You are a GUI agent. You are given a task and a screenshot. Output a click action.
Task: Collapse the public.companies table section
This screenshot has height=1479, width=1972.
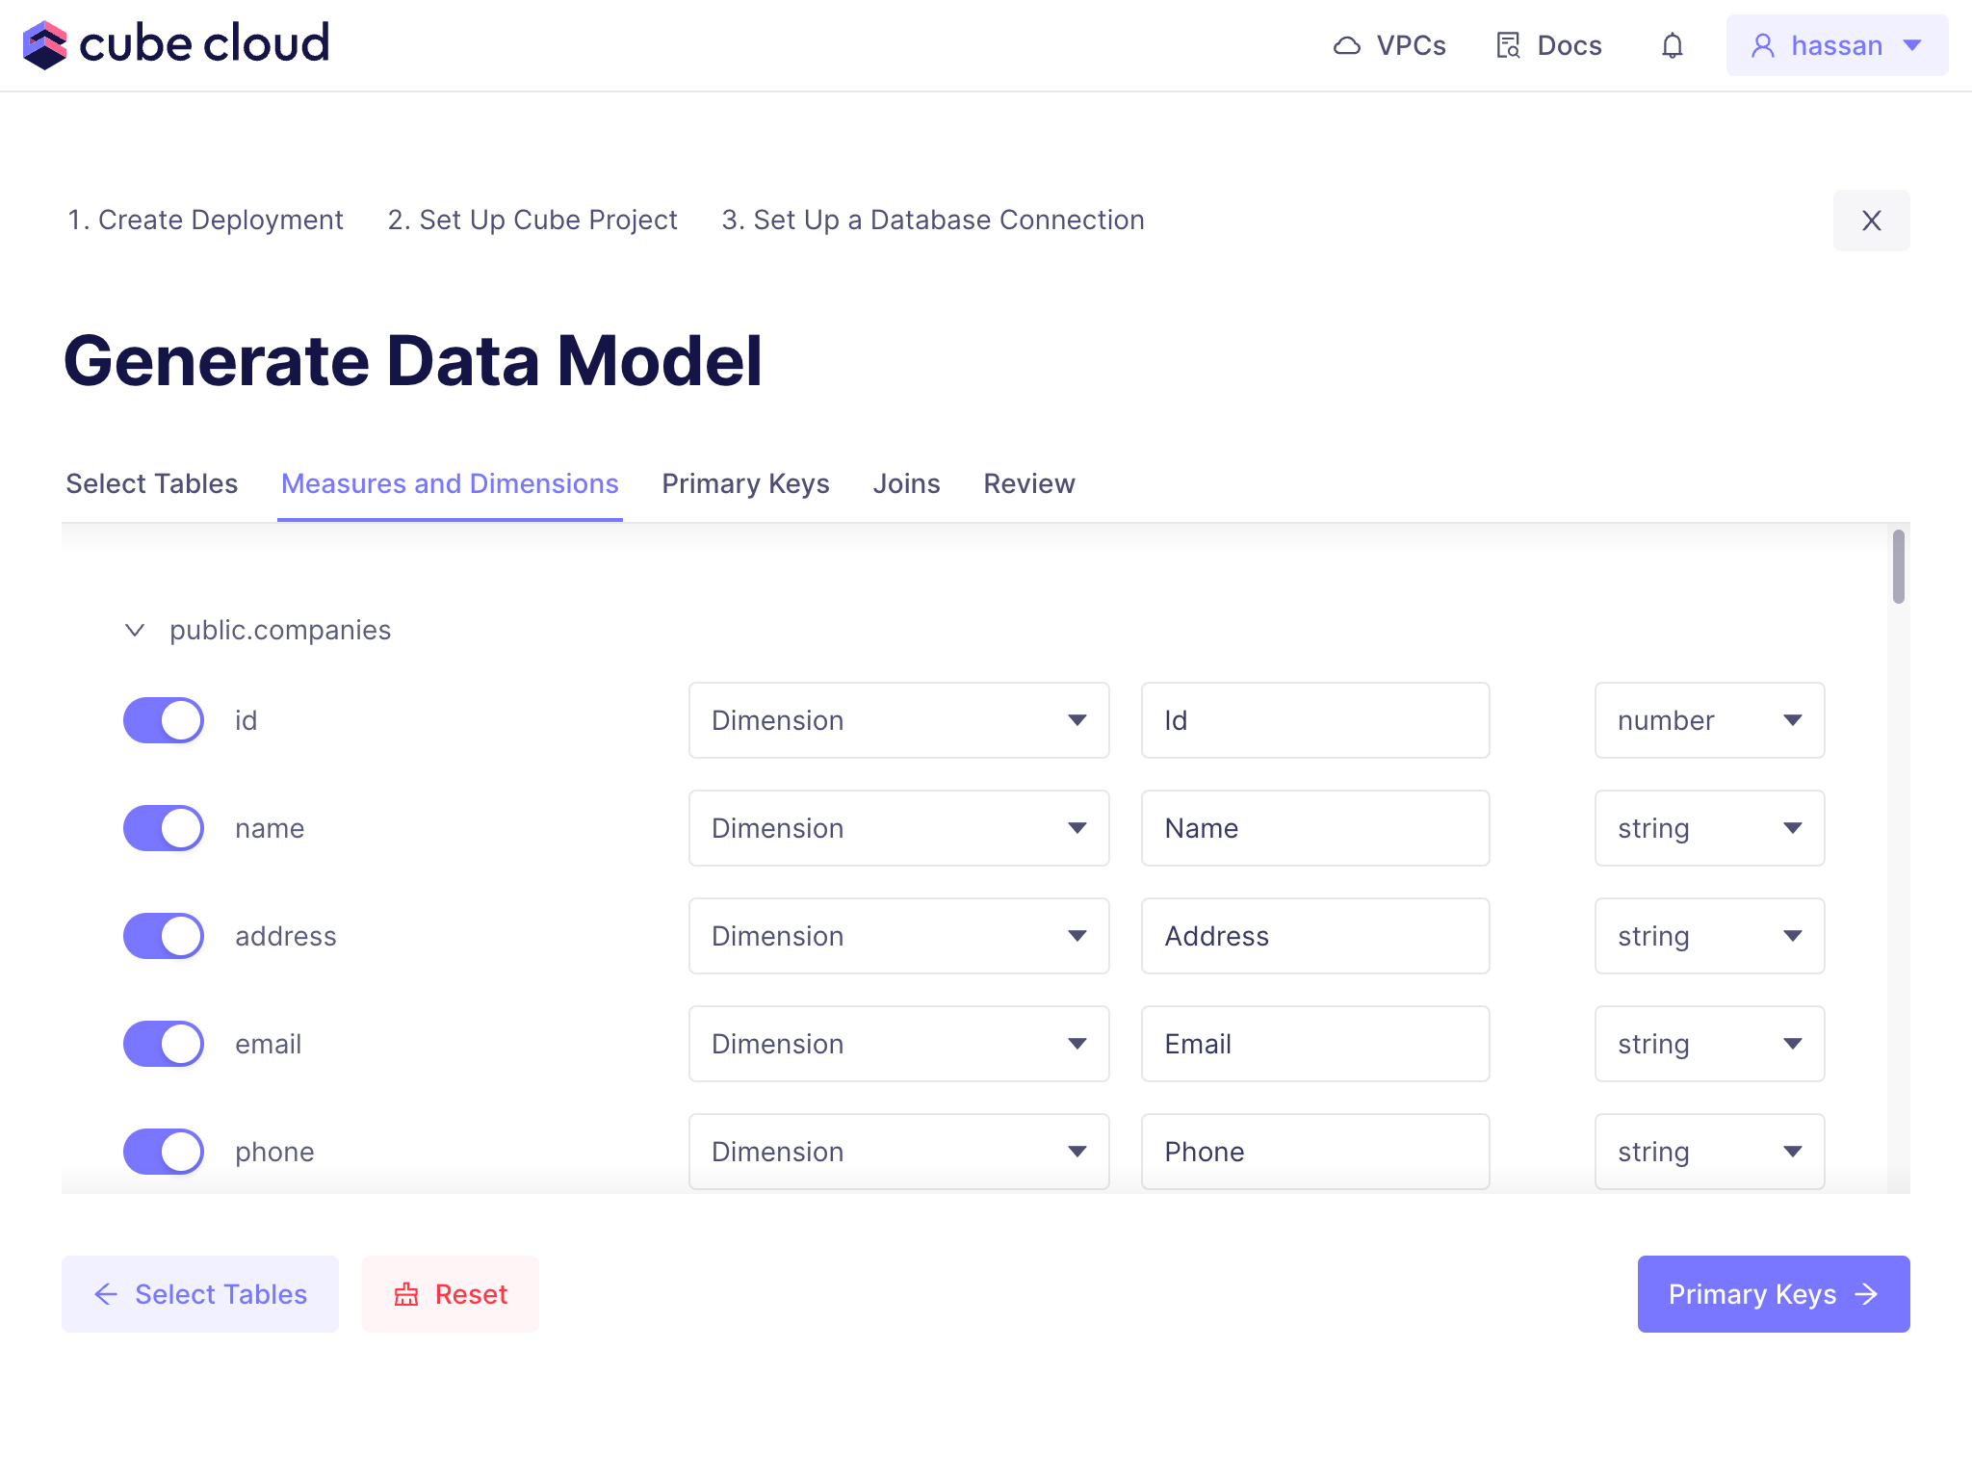135,630
